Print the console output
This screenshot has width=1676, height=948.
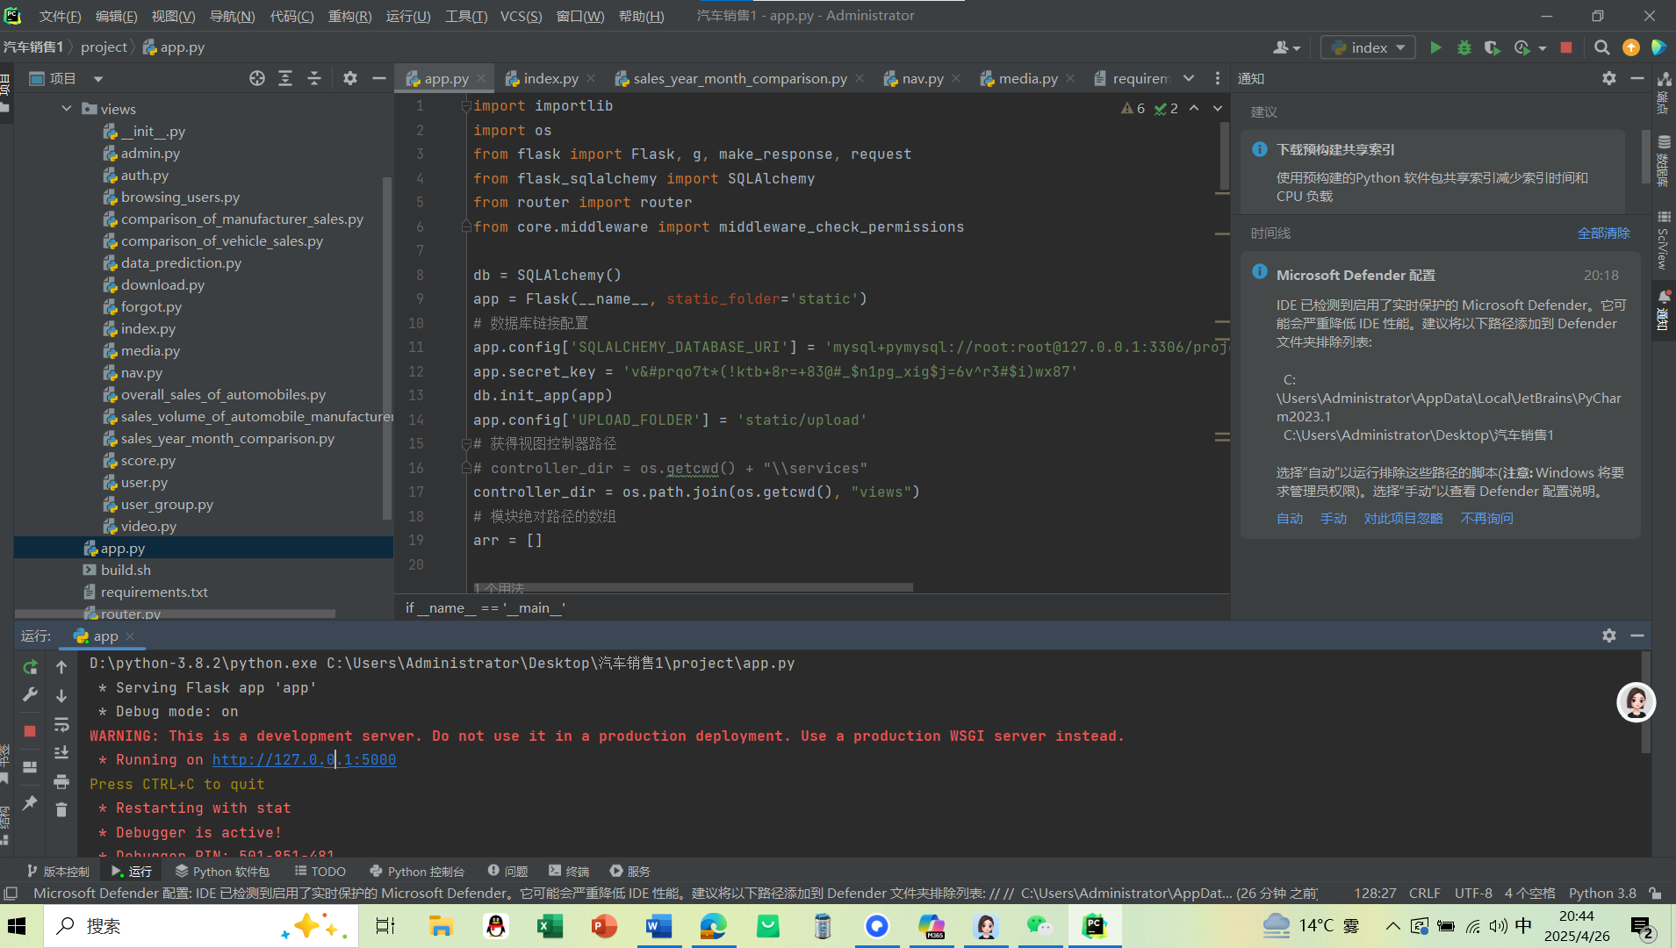[x=61, y=781]
